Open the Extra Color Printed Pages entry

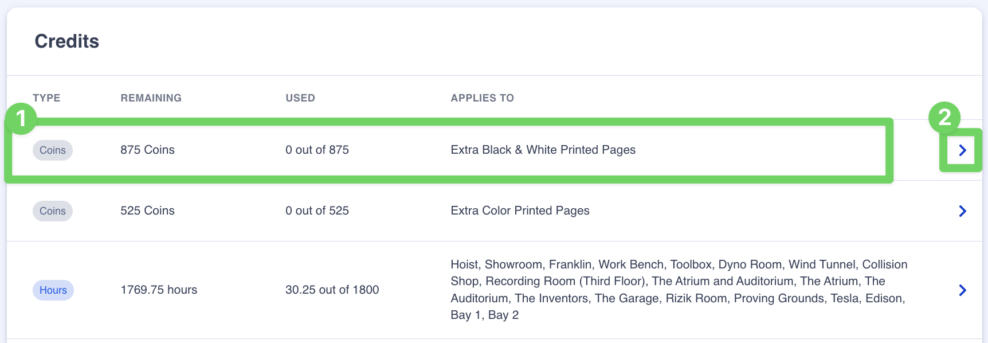(x=520, y=211)
